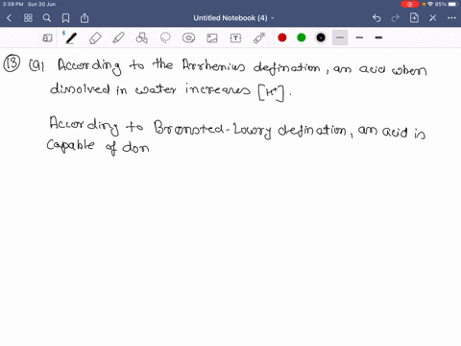
Task: Select the thinnest stroke width
Action: 340,37
